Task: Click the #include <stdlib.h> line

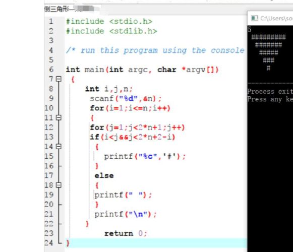Action: (111, 31)
